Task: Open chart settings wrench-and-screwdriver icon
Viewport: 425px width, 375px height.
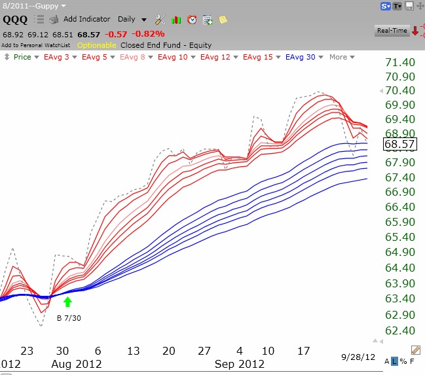Action: (x=160, y=20)
